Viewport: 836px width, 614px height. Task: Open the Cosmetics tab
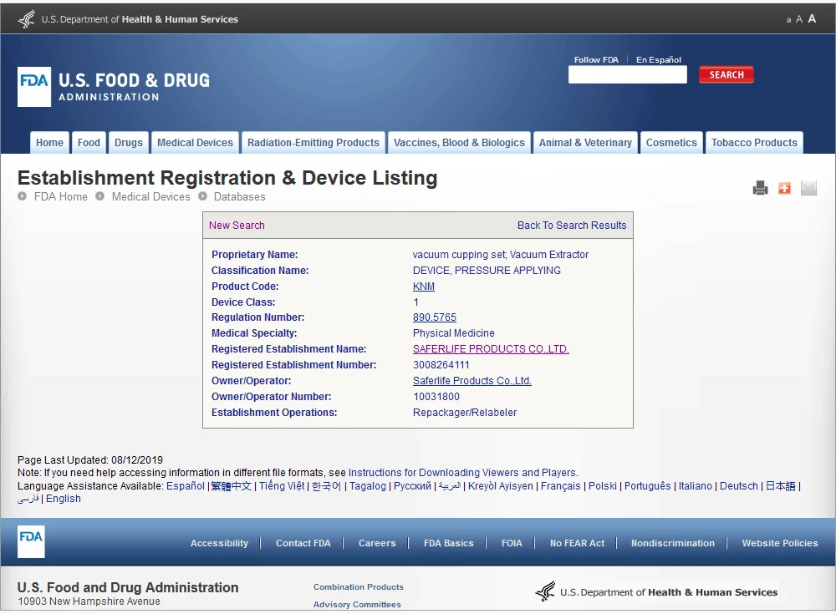(671, 143)
